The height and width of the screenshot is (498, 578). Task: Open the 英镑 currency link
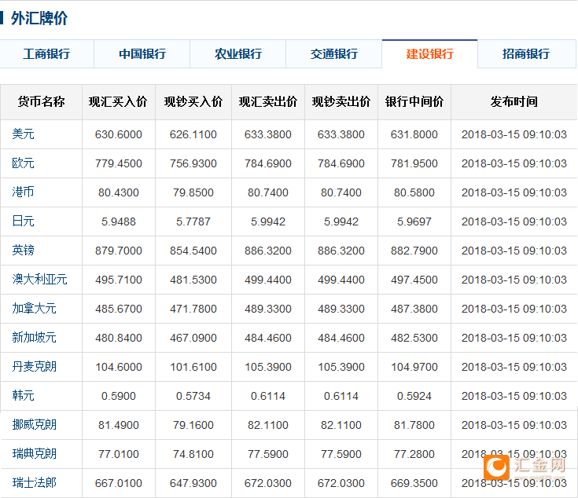tap(24, 251)
